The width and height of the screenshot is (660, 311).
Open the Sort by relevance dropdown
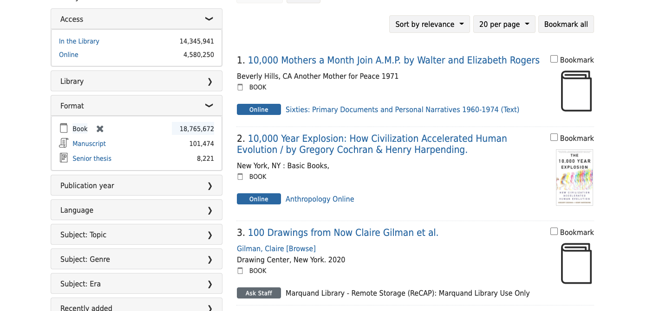click(x=430, y=24)
